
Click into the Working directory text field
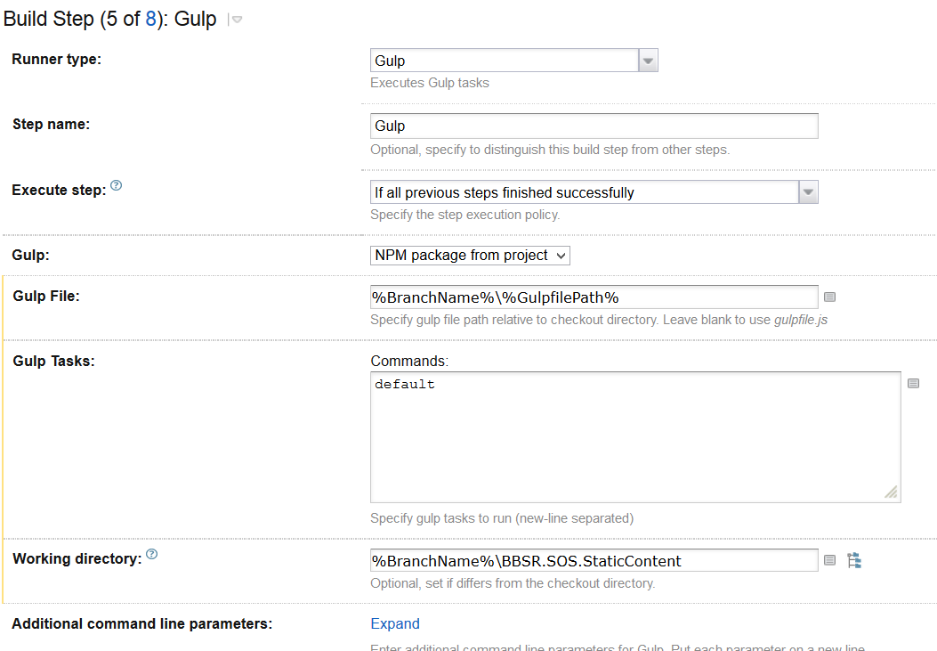[x=594, y=561]
